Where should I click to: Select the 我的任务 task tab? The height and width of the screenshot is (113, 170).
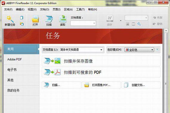pyautogui.click(x=21, y=91)
